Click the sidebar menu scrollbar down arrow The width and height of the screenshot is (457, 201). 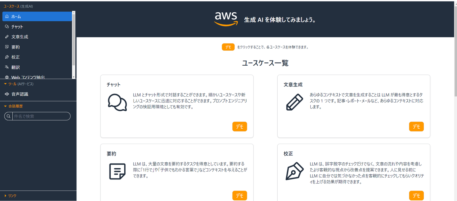(x=74, y=77)
